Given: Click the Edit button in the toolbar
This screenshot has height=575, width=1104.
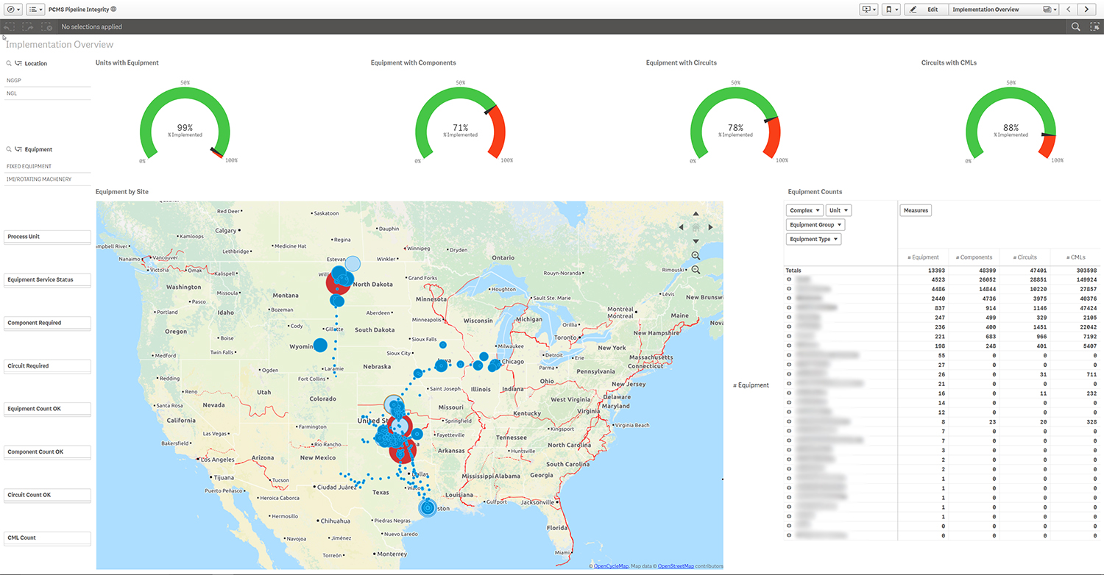Looking at the screenshot, I should 926,9.
